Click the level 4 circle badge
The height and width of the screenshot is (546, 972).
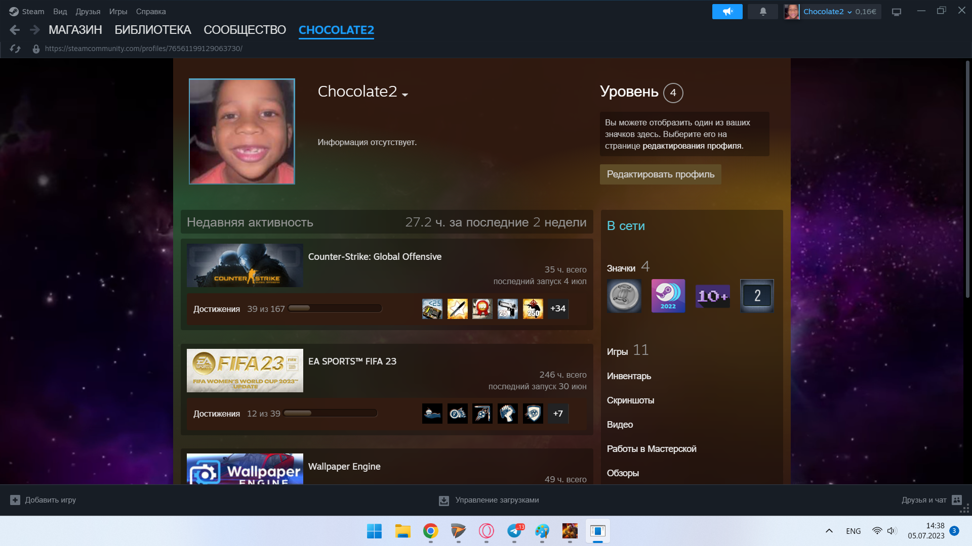pyautogui.click(x=673, y=93)
